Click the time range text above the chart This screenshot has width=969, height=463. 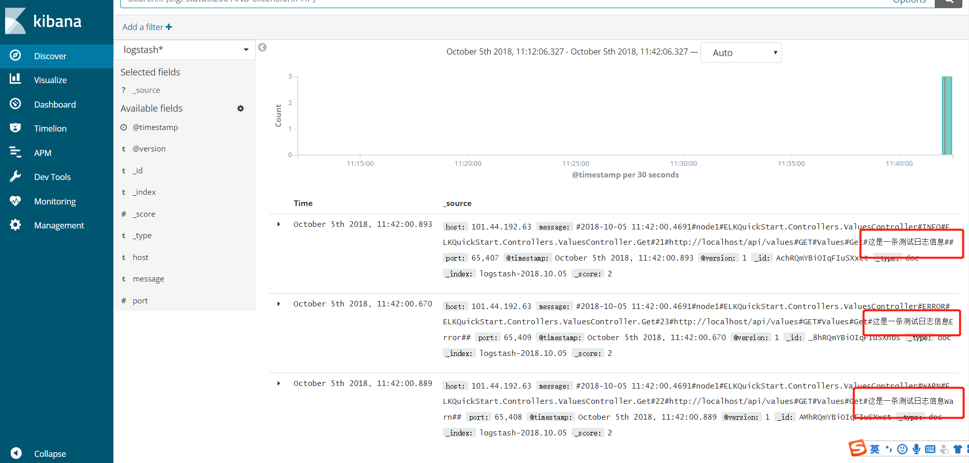(x=567, y=52)
